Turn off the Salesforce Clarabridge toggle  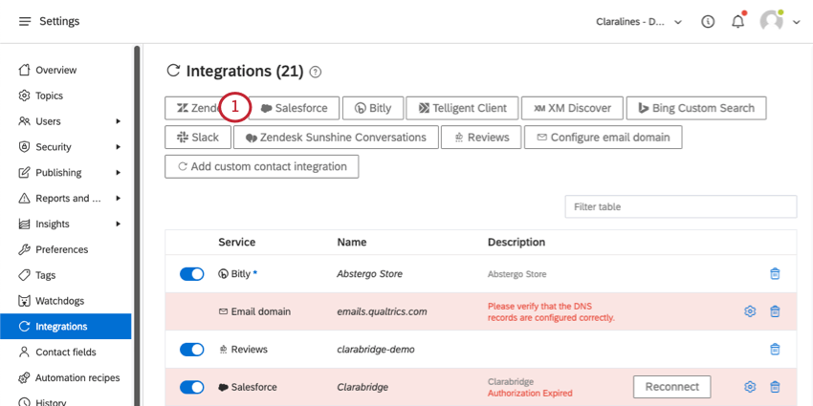(x=192, y=387)
